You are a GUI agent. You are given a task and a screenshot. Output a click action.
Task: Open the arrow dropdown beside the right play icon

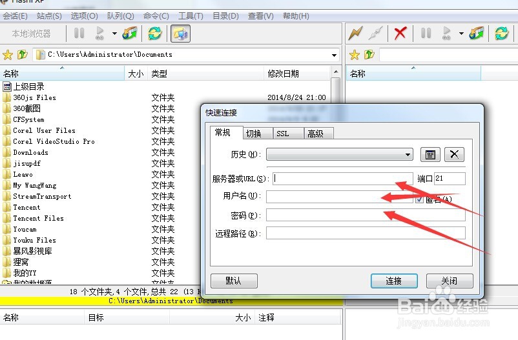point(461,34)
